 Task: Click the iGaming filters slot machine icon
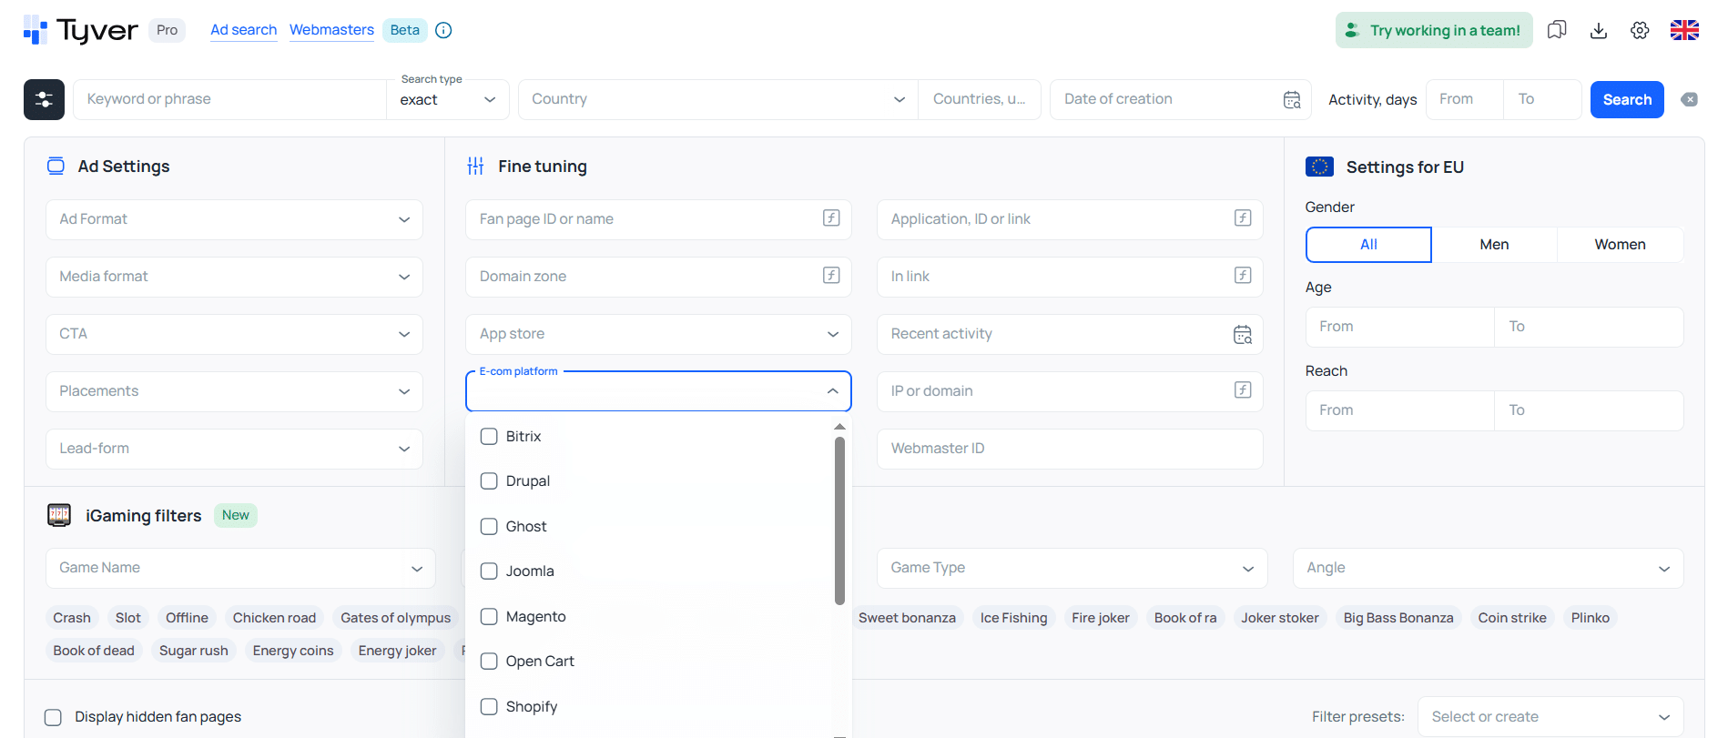(59, 515)
